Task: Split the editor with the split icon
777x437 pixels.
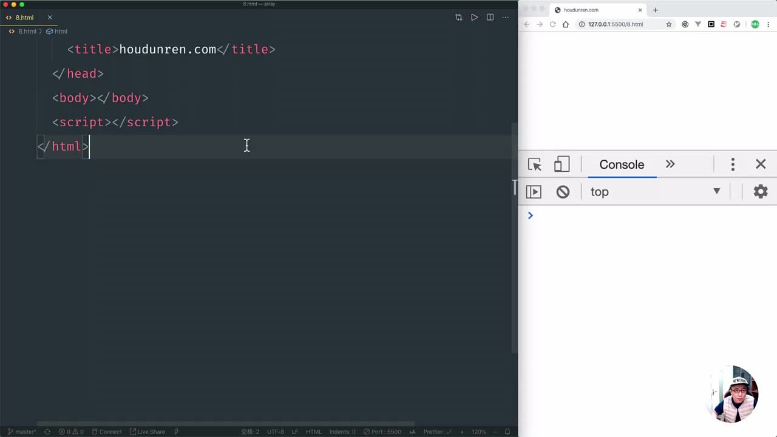Action: pos(490,18)
